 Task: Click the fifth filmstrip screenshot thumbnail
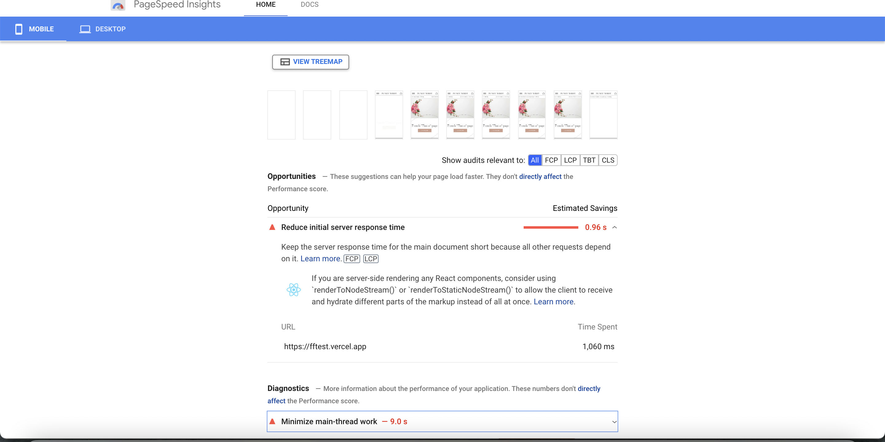424,115
